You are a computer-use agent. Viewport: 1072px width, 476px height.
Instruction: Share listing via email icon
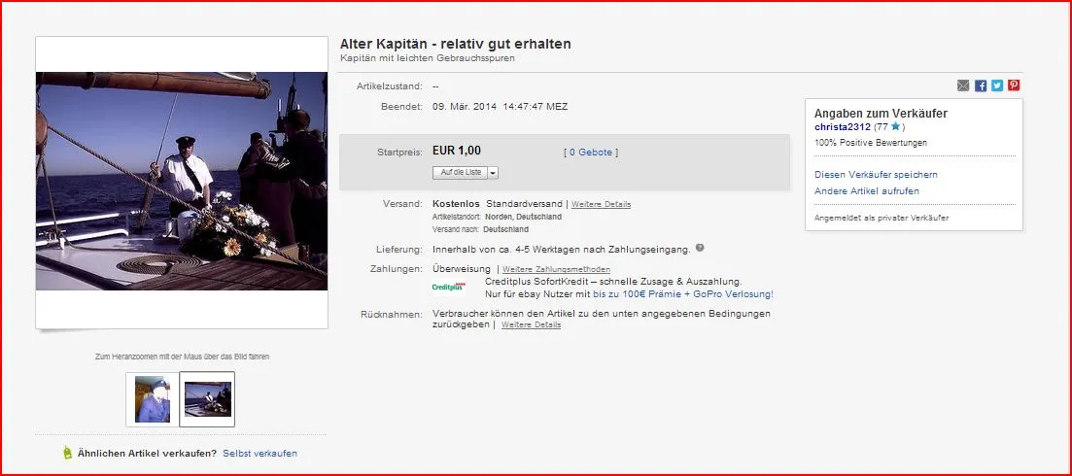tap(963, 85)
